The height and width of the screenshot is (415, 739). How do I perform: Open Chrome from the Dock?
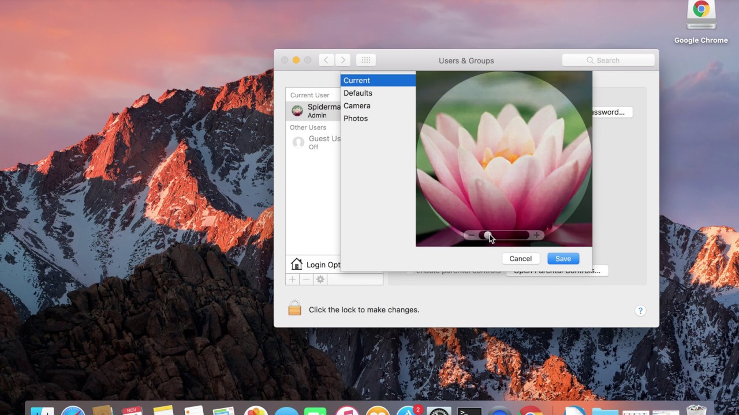click(531, 410)
